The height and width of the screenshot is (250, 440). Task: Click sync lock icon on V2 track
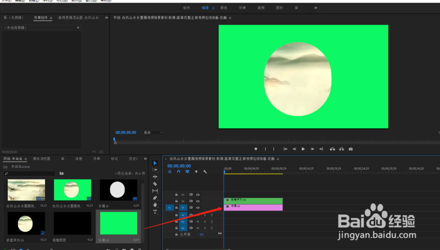pyautogui.click(x=191, y=201)
